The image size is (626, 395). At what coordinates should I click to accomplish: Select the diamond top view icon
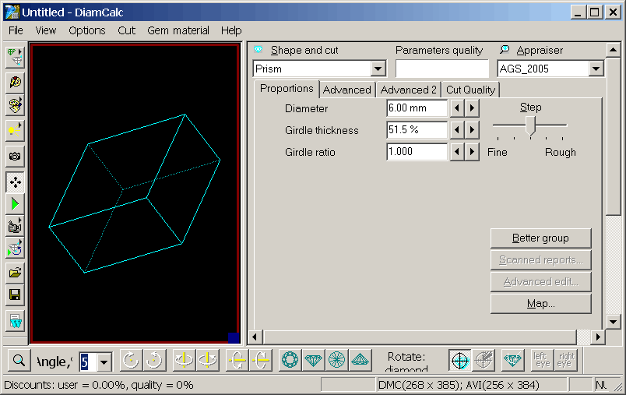point(290,361)
